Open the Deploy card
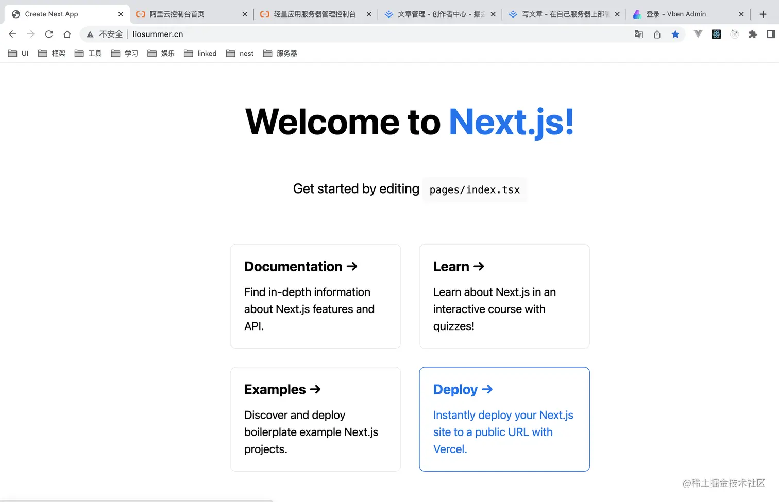Viewport: 779px width, 502px height. tap(504, 419)
